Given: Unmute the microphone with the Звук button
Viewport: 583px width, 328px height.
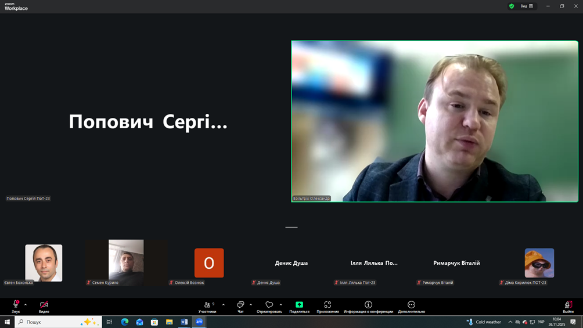Looking at the screenshot, I should point(16,305).
